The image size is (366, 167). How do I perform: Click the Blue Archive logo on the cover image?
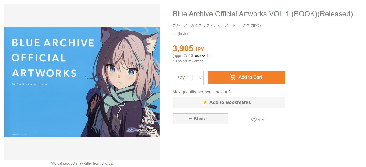(142, 130)
